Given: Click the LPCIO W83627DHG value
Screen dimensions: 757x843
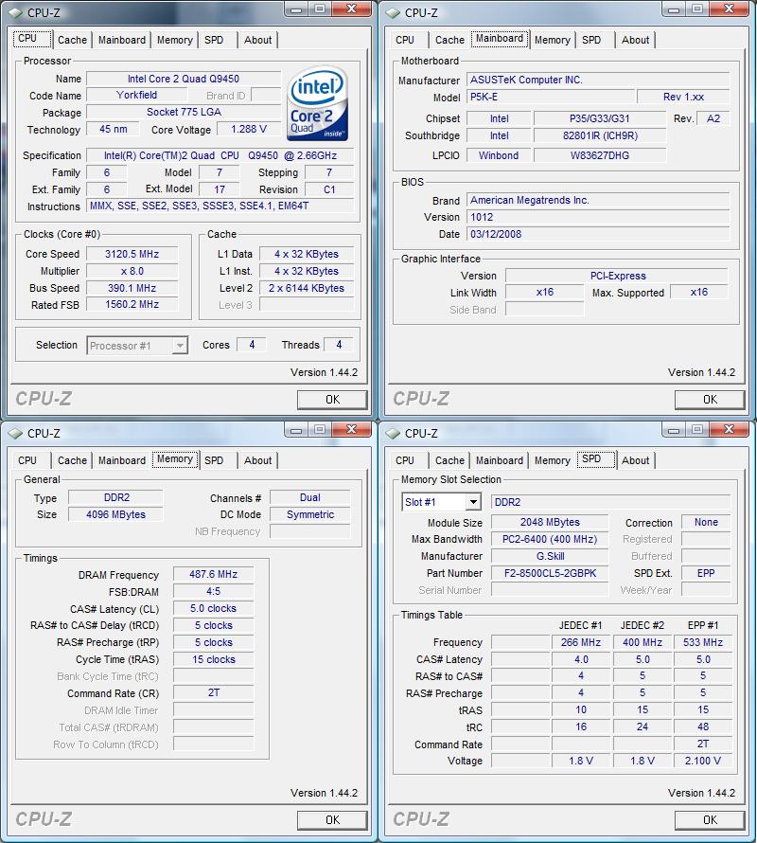Looking at the screenshot, I should 600,155.
